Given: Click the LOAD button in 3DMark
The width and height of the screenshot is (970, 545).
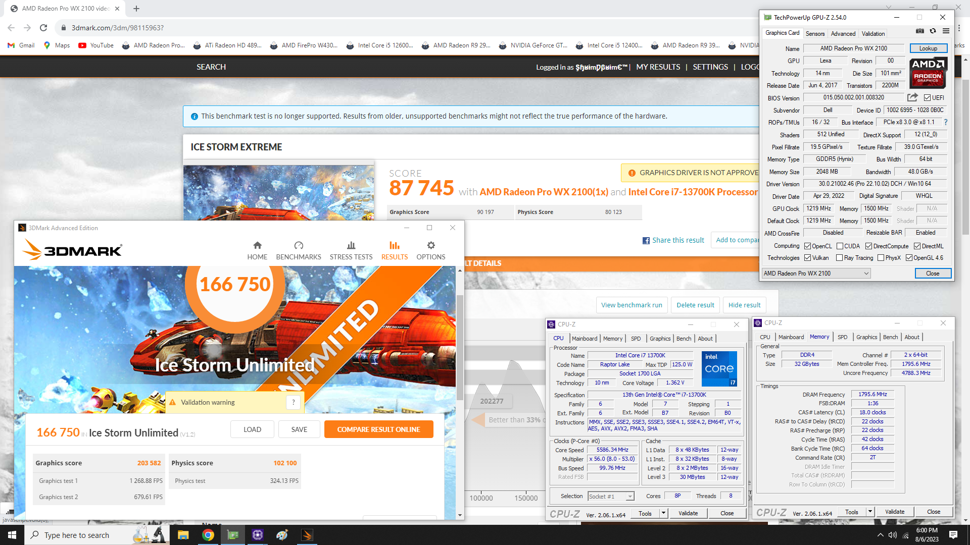Looking at the screenshot, I should tap(252, 429).
